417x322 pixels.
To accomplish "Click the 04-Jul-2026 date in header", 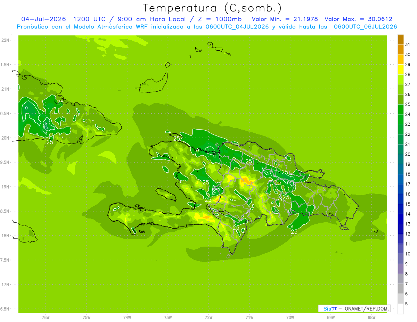I will click(44, 19).
